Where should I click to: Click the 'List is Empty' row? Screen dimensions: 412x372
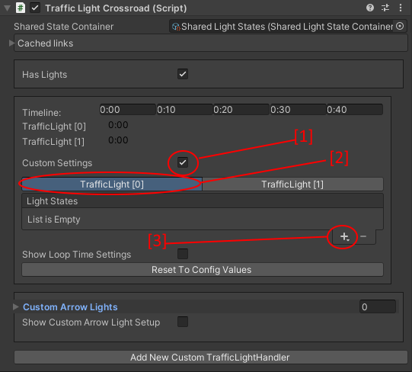click(x=203, y=219)
